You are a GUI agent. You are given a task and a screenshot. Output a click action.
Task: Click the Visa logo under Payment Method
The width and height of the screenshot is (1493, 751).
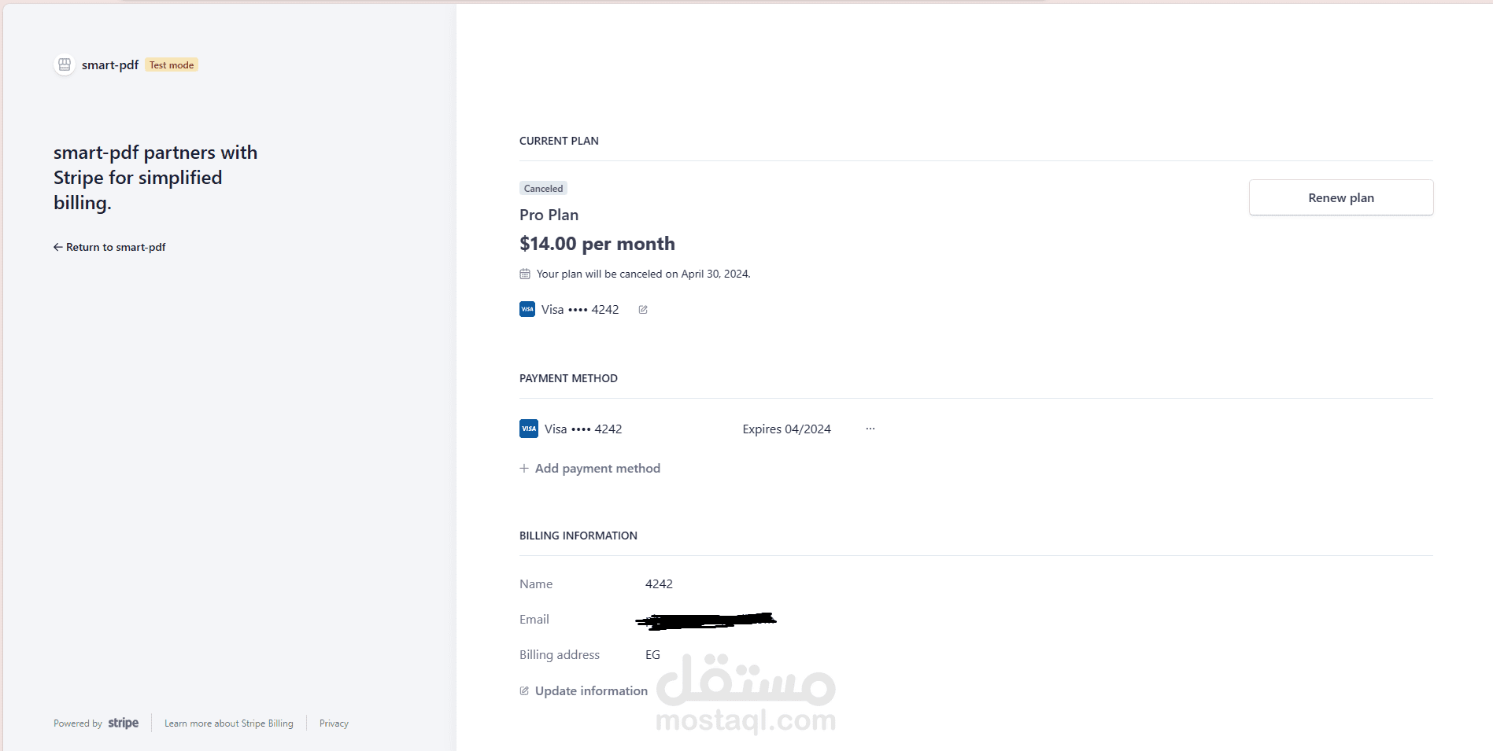[529, 429]
